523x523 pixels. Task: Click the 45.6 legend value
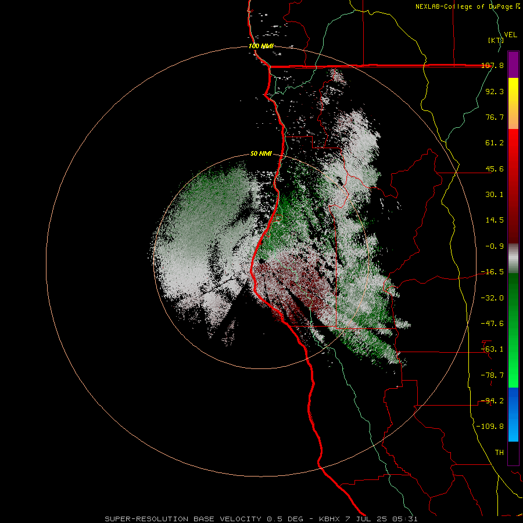point(495,169)
